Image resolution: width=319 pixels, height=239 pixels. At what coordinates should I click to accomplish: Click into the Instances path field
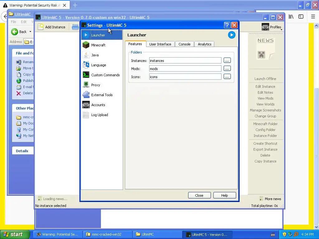(x=185, y=61)
